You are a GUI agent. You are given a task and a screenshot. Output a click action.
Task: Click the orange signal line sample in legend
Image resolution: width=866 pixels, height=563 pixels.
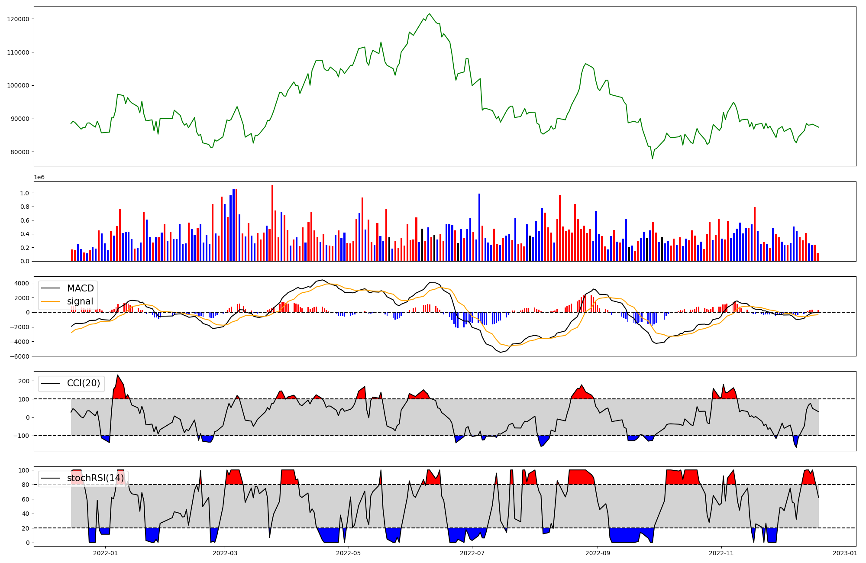point(51,301)
